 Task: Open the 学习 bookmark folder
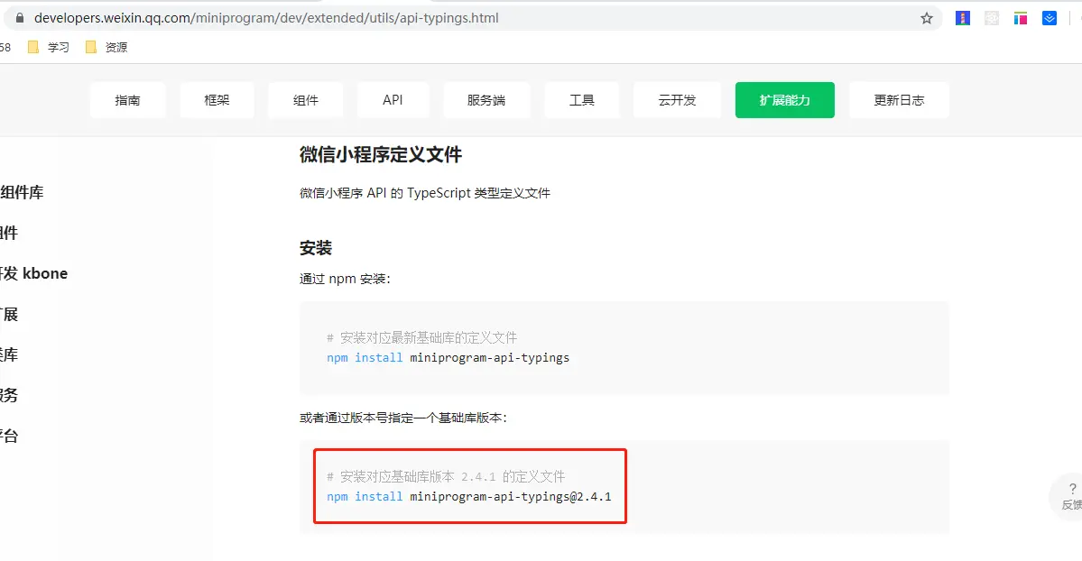pos(49,47)
